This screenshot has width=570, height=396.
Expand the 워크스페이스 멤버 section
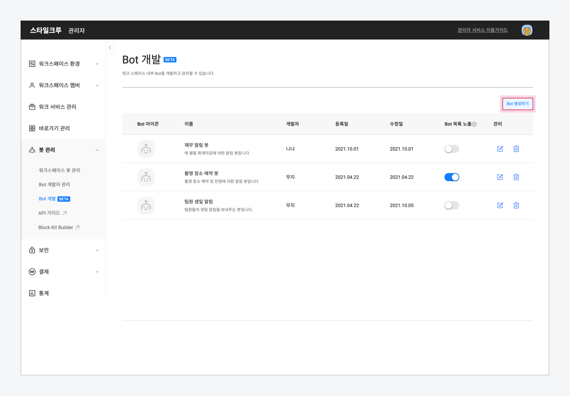point(64,85)
